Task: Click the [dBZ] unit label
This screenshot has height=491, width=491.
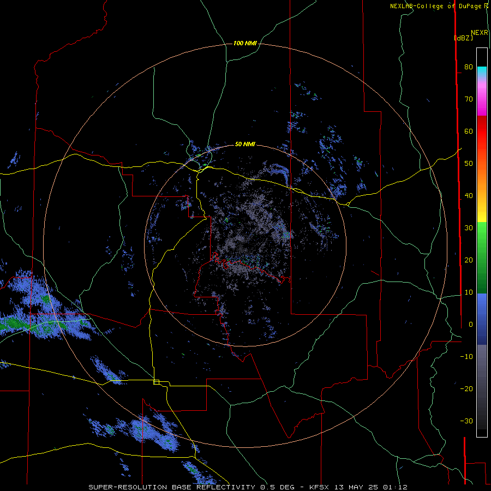Action: click(463, 38)
